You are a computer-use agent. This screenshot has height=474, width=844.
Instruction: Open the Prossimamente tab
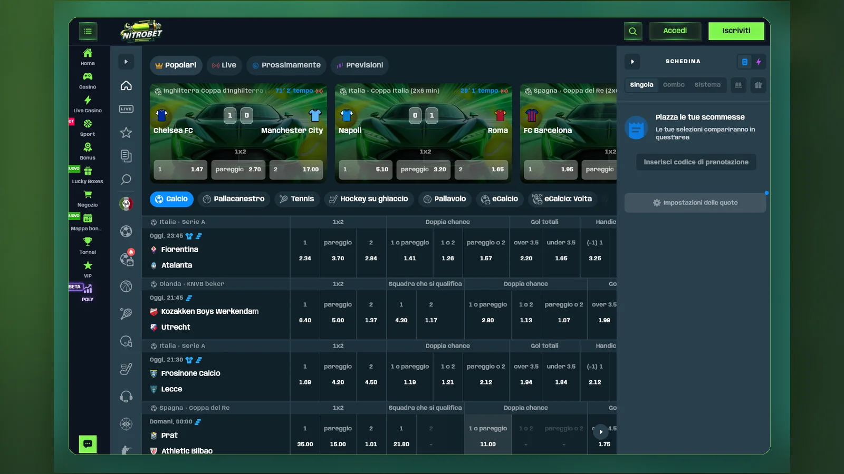[x=286, y=65]
